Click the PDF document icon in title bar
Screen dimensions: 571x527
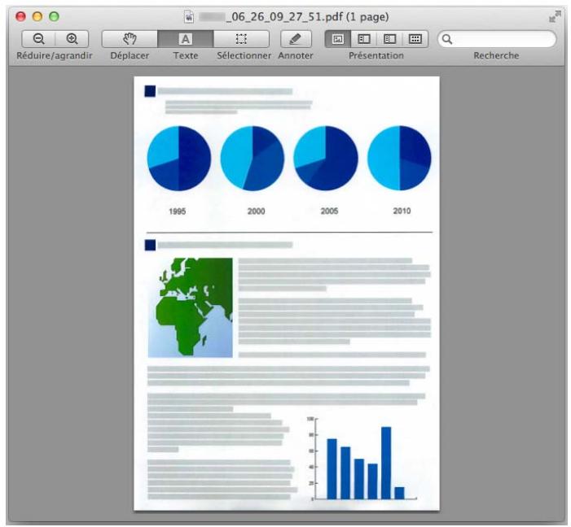(190, 16)
